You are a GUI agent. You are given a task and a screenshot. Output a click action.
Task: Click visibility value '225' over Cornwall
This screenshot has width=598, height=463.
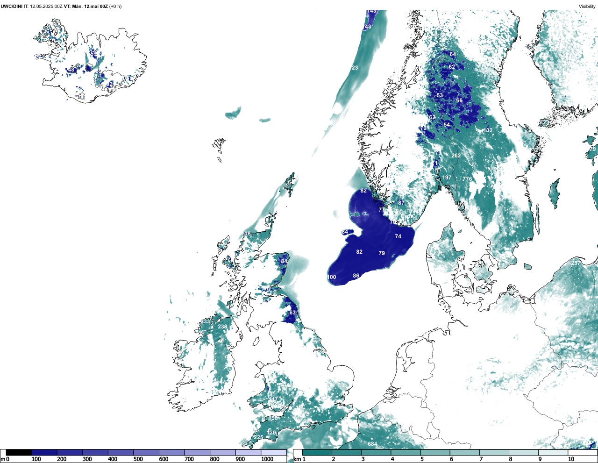pos(259,437)
